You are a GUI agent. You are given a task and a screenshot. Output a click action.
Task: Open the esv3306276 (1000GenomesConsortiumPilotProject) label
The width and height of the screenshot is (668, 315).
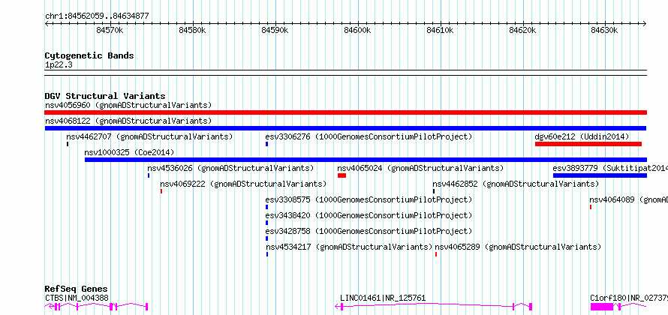pos(369,136)
